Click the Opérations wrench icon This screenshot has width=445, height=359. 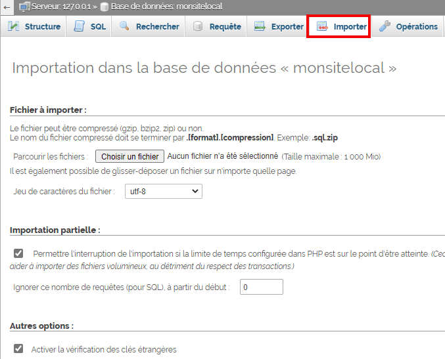tap(385, 26)
